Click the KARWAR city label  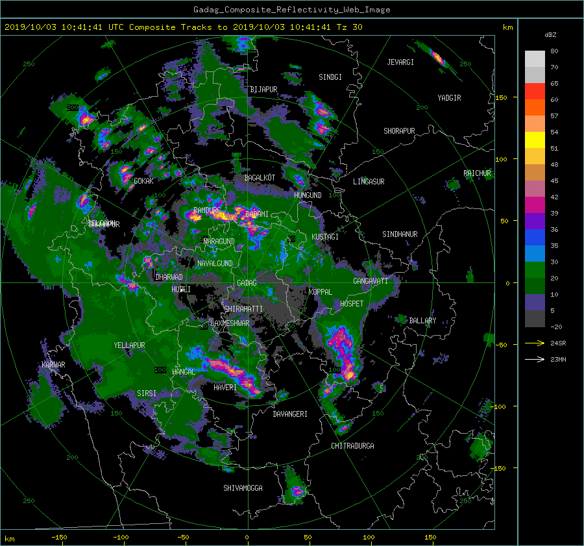pos(53,365)
